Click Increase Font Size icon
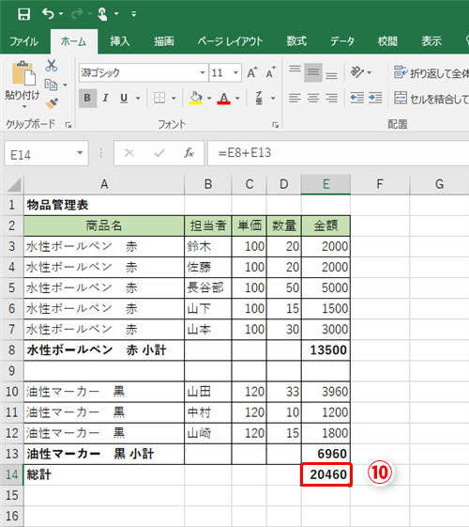This screenshot has height=527, width=469. [x=252, y=72]
